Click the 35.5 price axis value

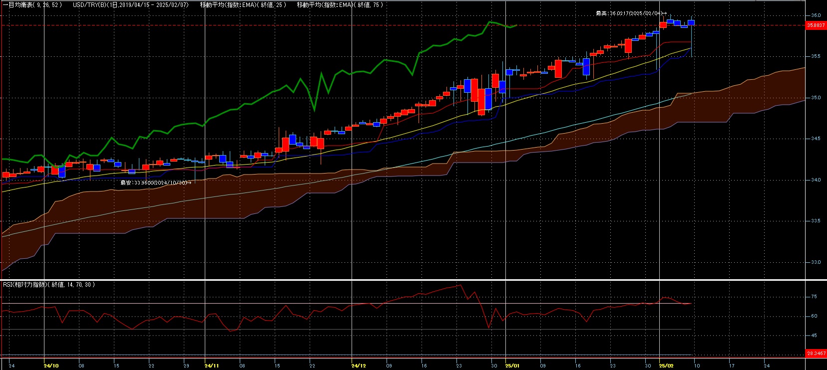816,56
